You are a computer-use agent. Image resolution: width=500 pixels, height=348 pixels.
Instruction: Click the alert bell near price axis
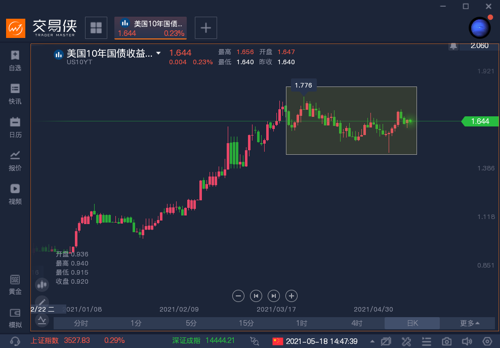(453, 46)
